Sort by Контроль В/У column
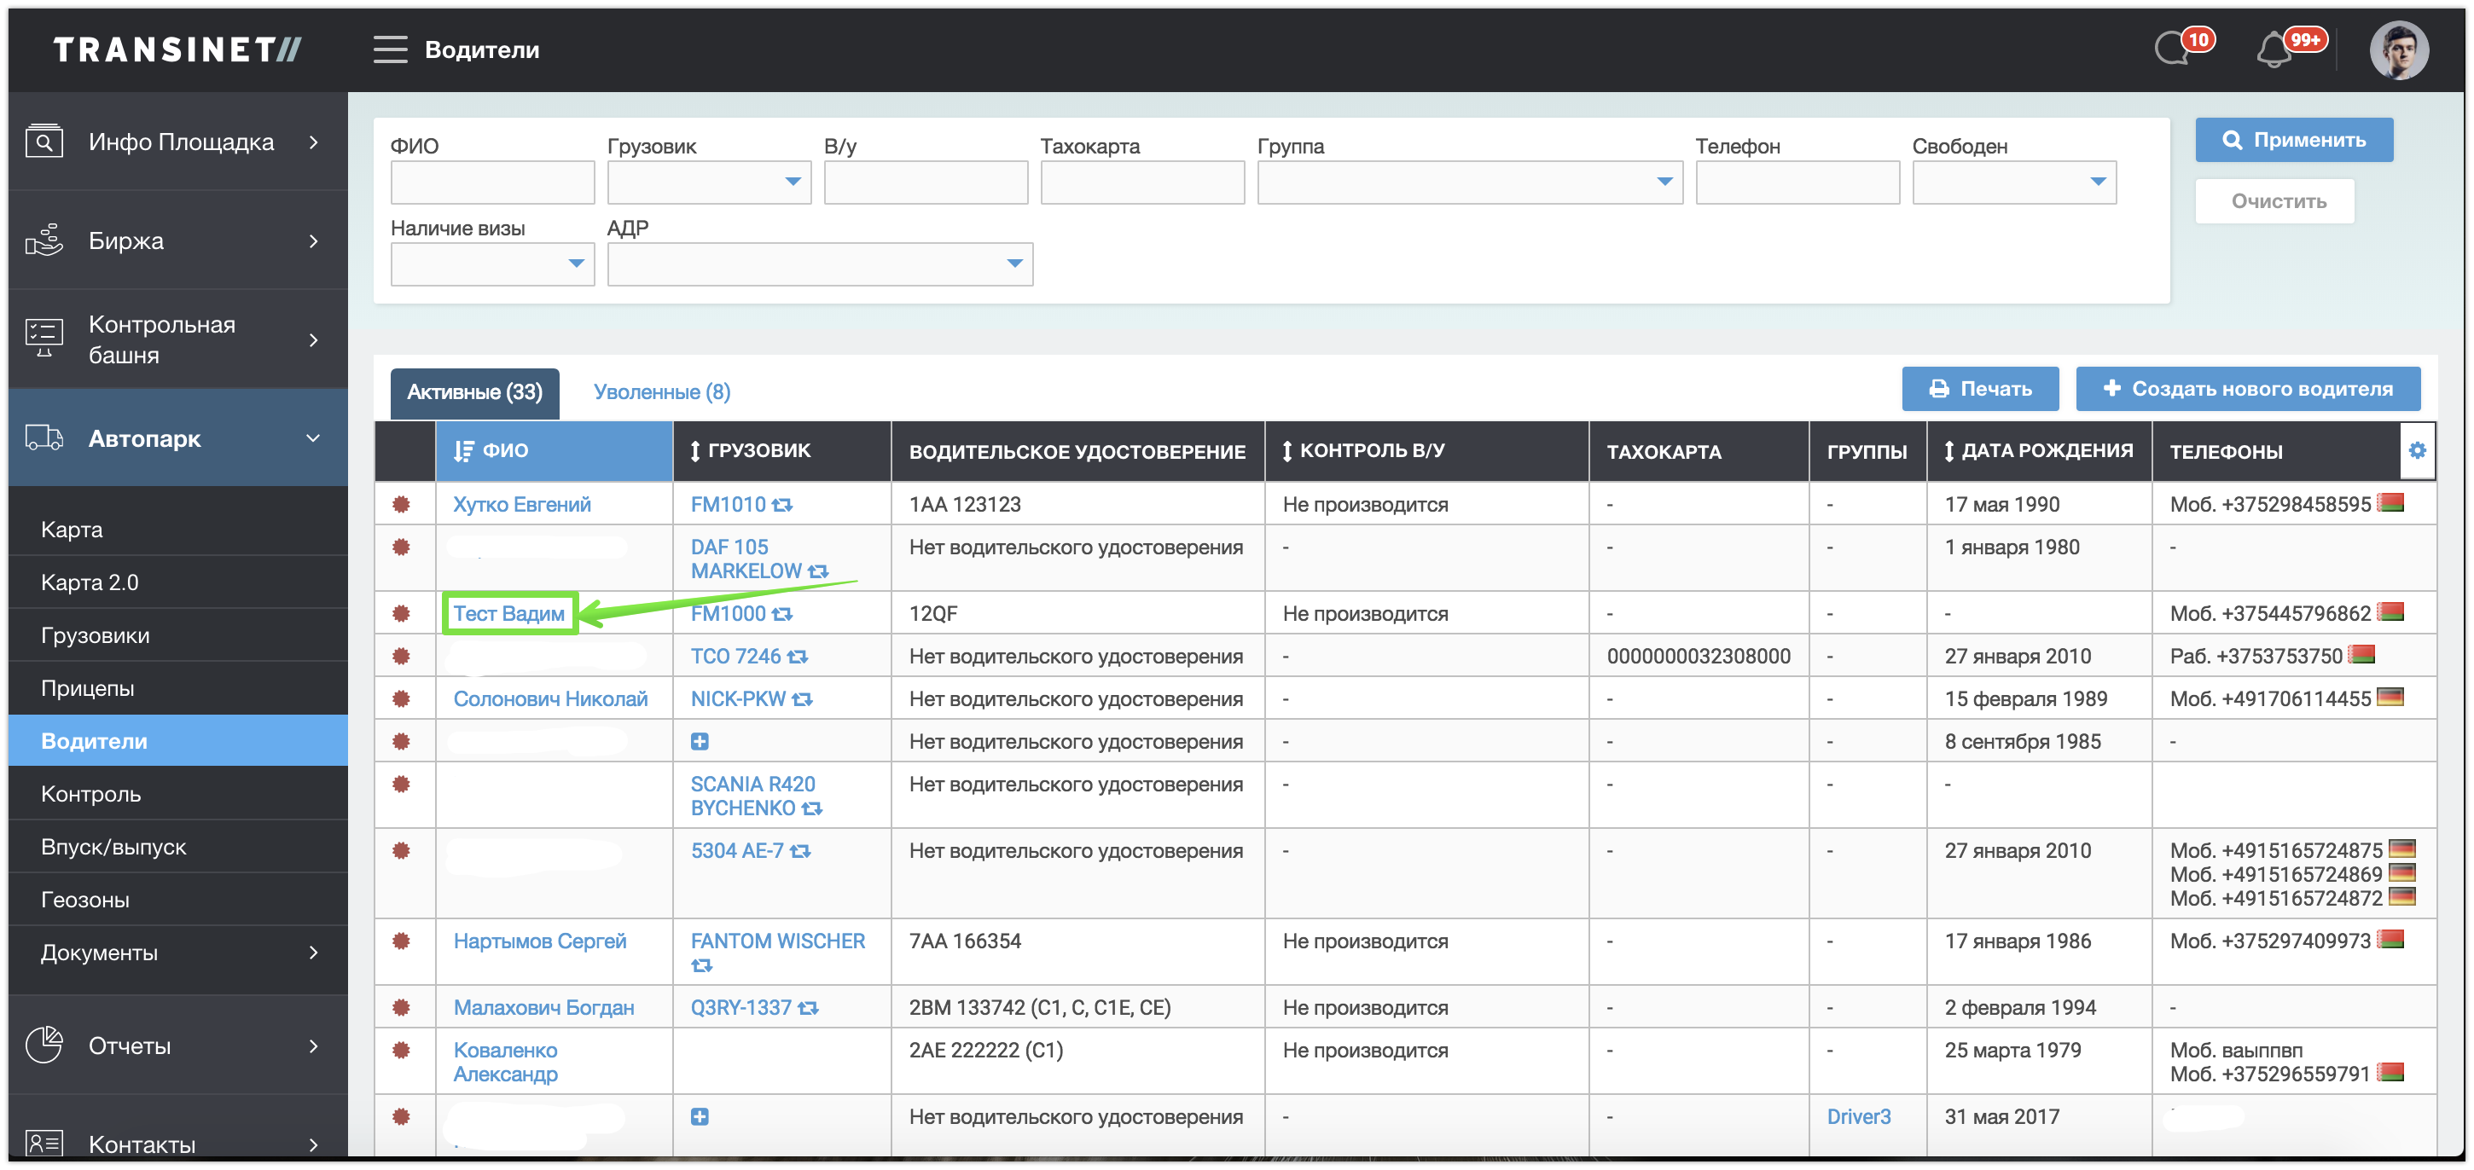 coord(1426,450)
